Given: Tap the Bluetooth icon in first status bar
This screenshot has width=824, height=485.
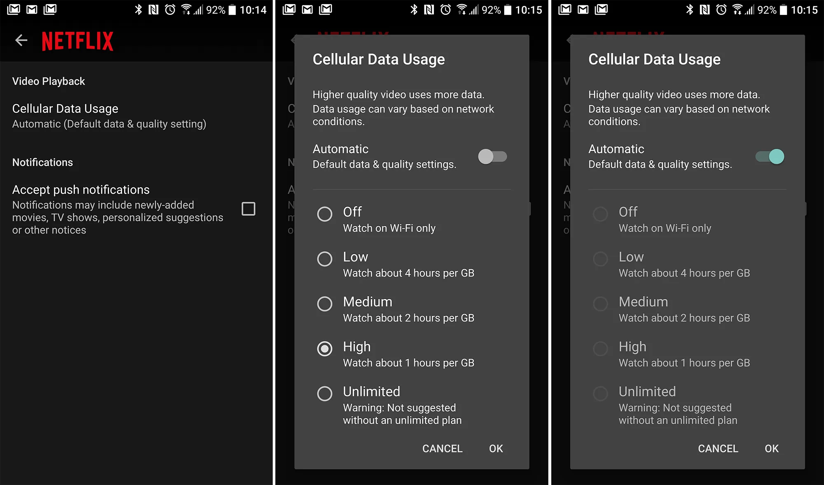Looking at the screenshot, I should (138, 9).
